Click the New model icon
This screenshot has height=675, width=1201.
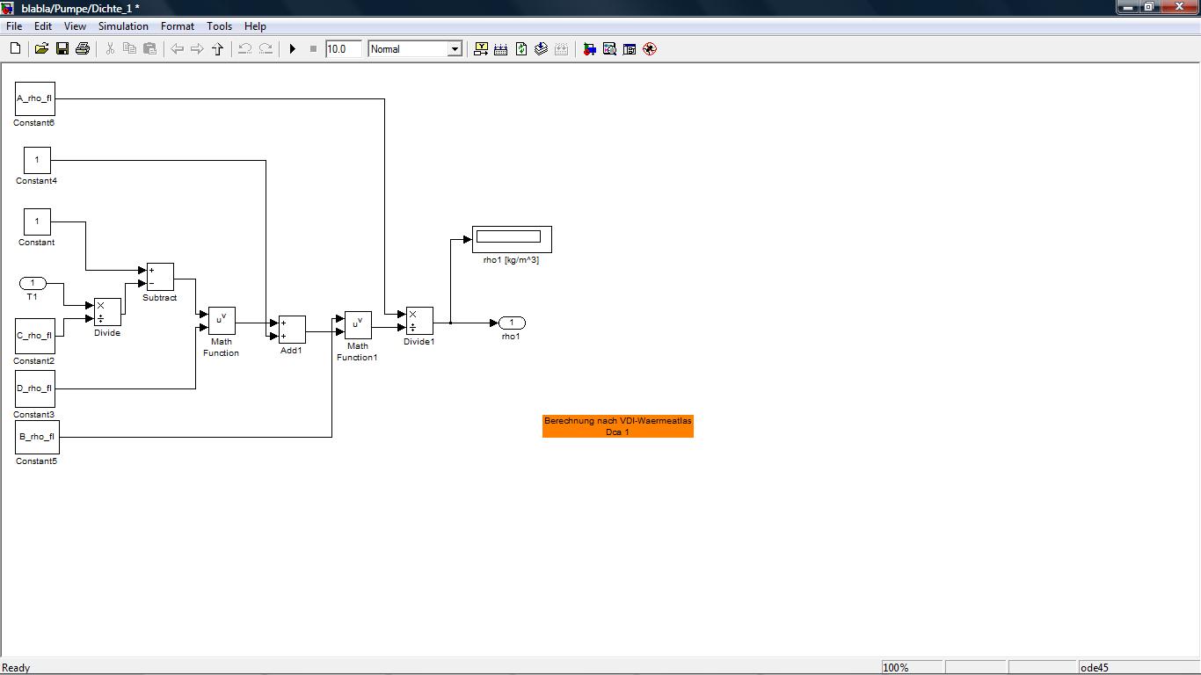[15, 49]
